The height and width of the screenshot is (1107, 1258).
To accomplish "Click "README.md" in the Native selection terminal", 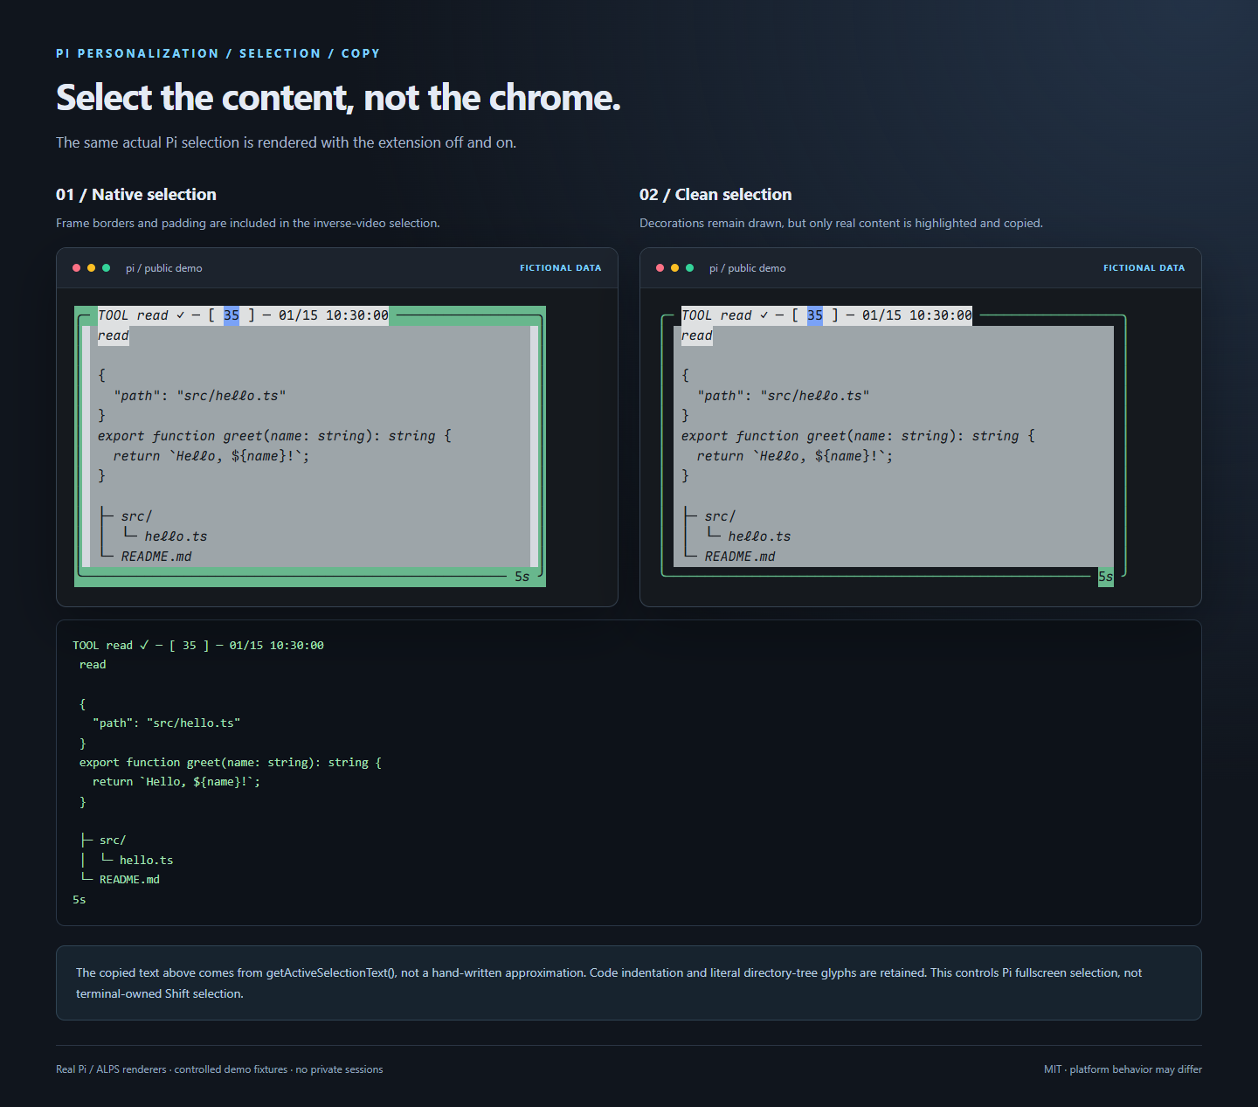I will point(156,557).
